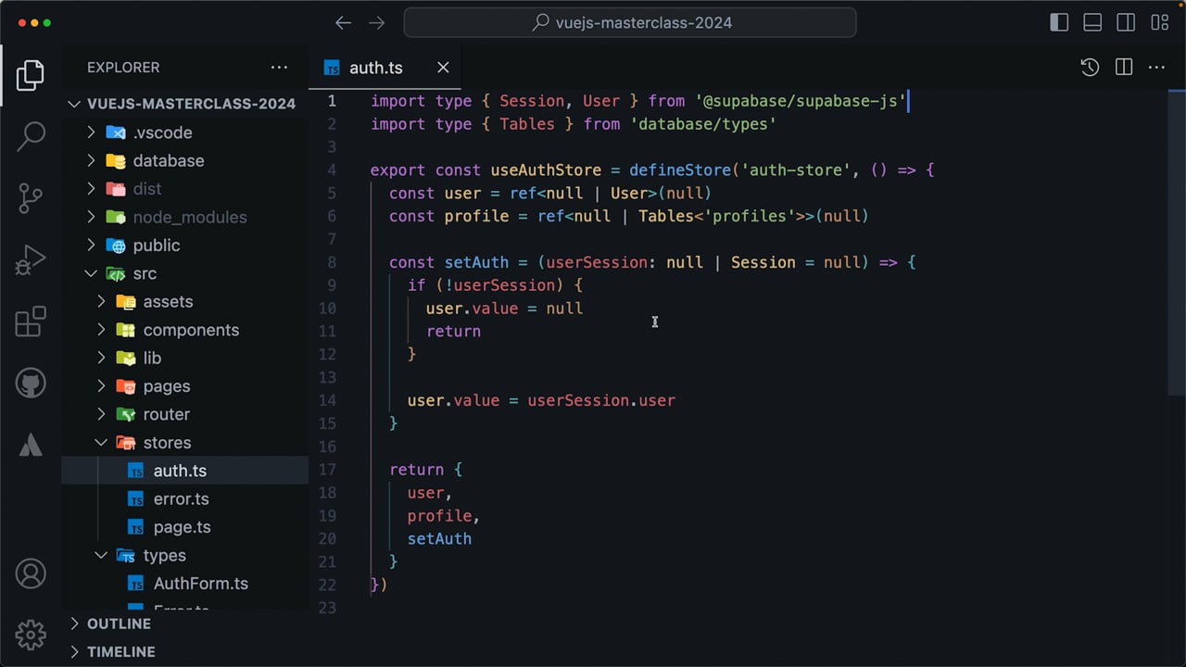Screen dimensions: 1186x667
Task: Expand the OUTLINE section
Action: tap(185, 623)
